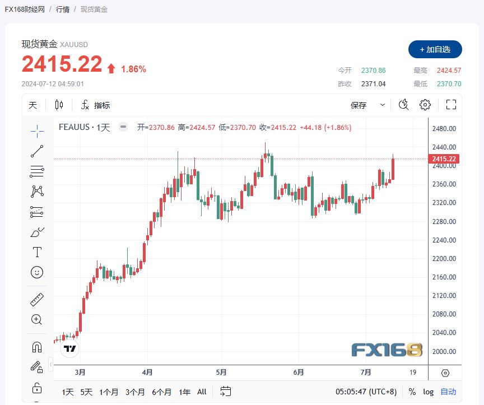Select the crosshair cursor tool

pos(36,131)
